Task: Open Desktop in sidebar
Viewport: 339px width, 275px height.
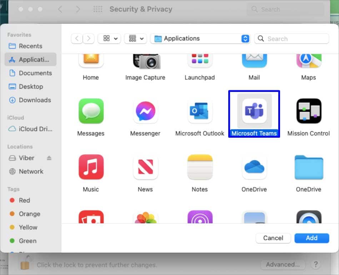Action: point(30,87)
